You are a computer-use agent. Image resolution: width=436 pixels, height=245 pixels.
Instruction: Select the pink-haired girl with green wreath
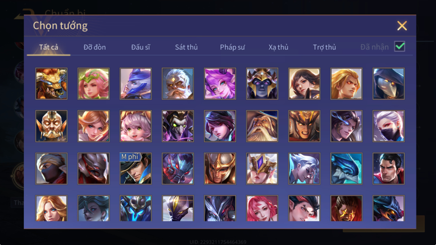(94, 84)
